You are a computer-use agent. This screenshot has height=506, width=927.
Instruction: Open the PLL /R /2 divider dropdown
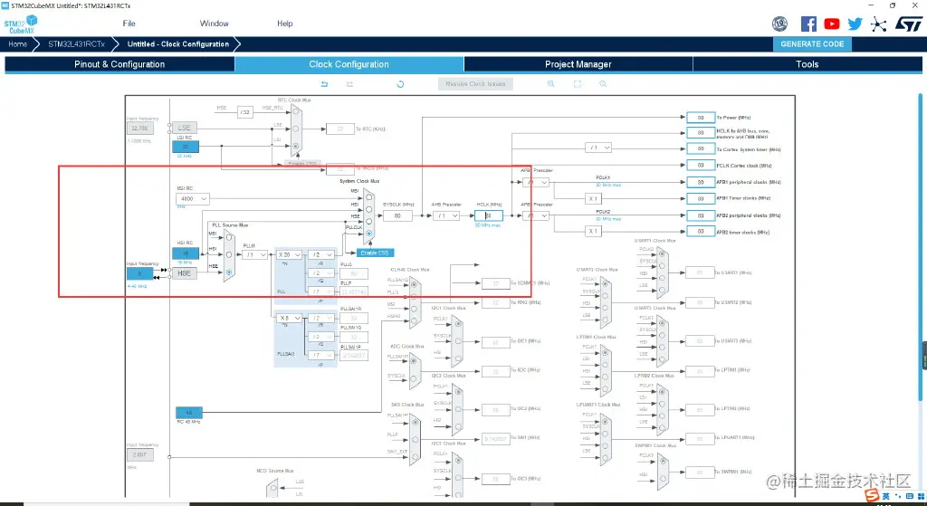tap(321, 254)
